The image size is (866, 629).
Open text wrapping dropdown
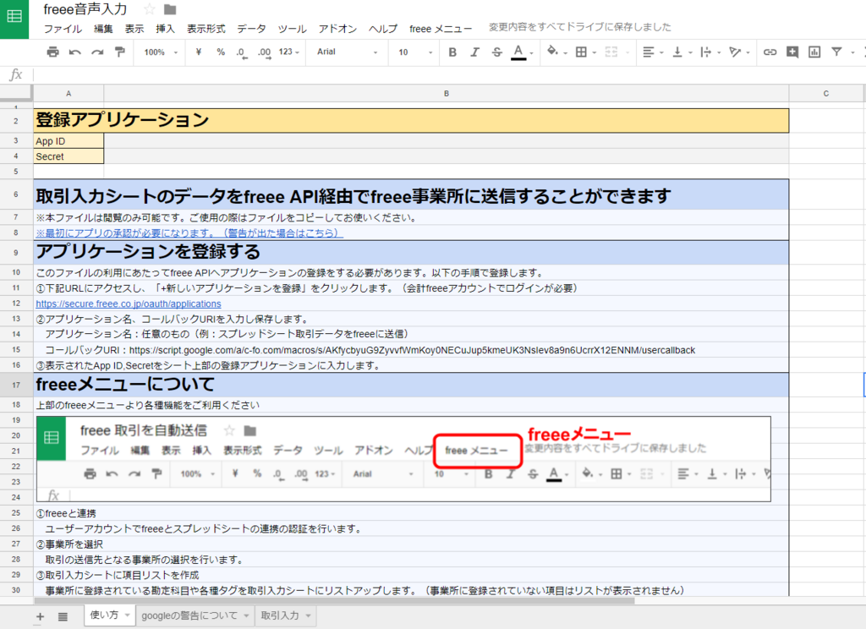click(x=710, y=52)
